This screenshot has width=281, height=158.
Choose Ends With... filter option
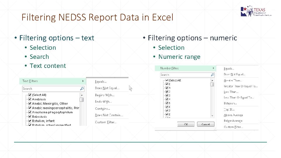(103, 102)
